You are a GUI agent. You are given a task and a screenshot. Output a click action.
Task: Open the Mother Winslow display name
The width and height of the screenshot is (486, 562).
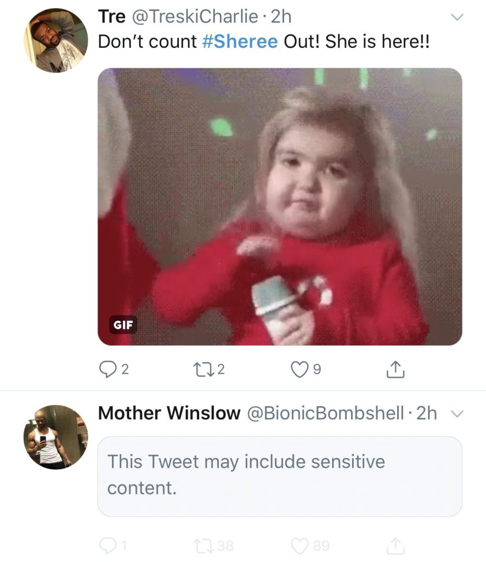(x=169, y=413)
